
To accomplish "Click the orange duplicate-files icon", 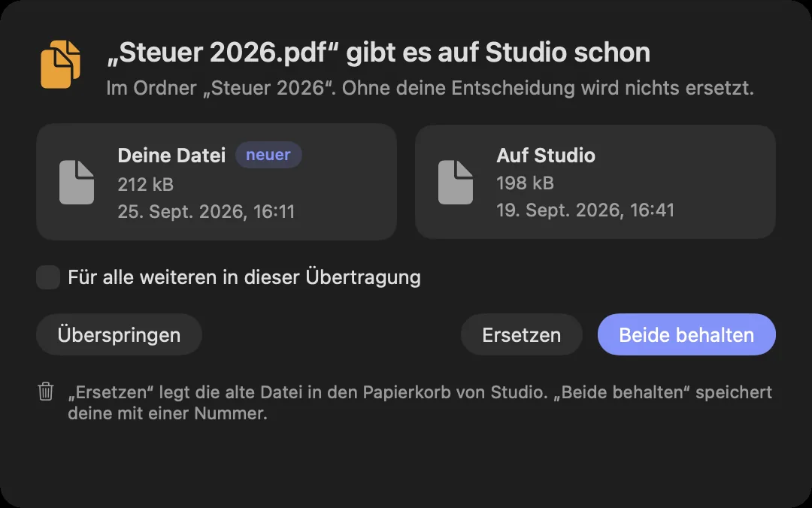I will tap(61, 64).
